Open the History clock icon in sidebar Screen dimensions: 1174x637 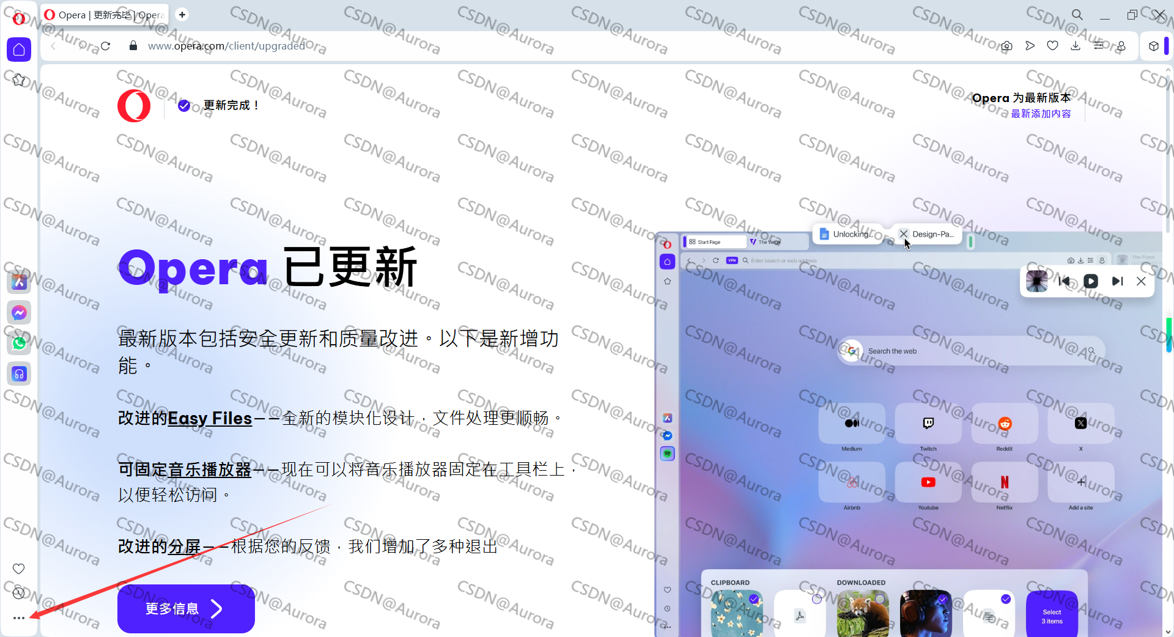[19, 593]
